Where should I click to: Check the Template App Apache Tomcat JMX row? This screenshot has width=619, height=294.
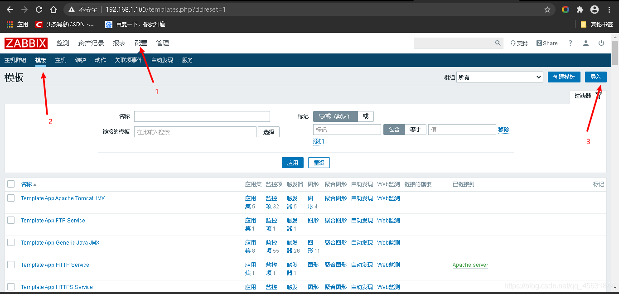click(x=11, y=198)
